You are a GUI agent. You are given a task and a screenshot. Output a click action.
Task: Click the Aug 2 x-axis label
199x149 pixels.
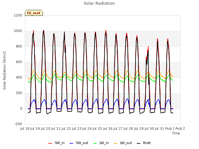(180, 129)
